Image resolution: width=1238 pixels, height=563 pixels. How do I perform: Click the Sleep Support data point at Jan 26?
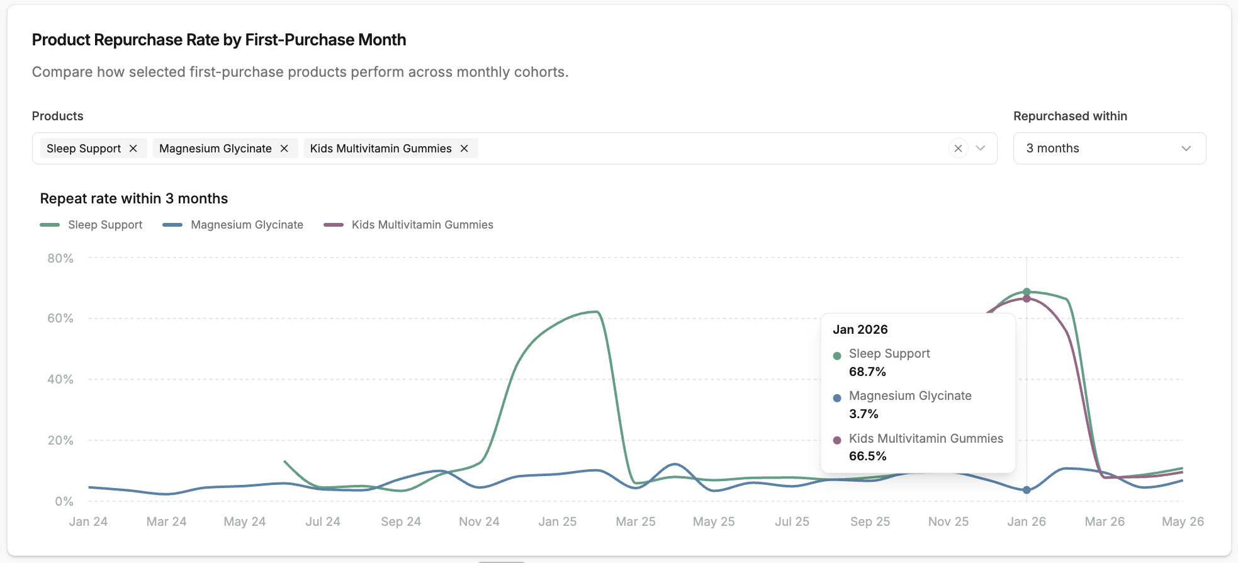click(x=1027, y=292)
